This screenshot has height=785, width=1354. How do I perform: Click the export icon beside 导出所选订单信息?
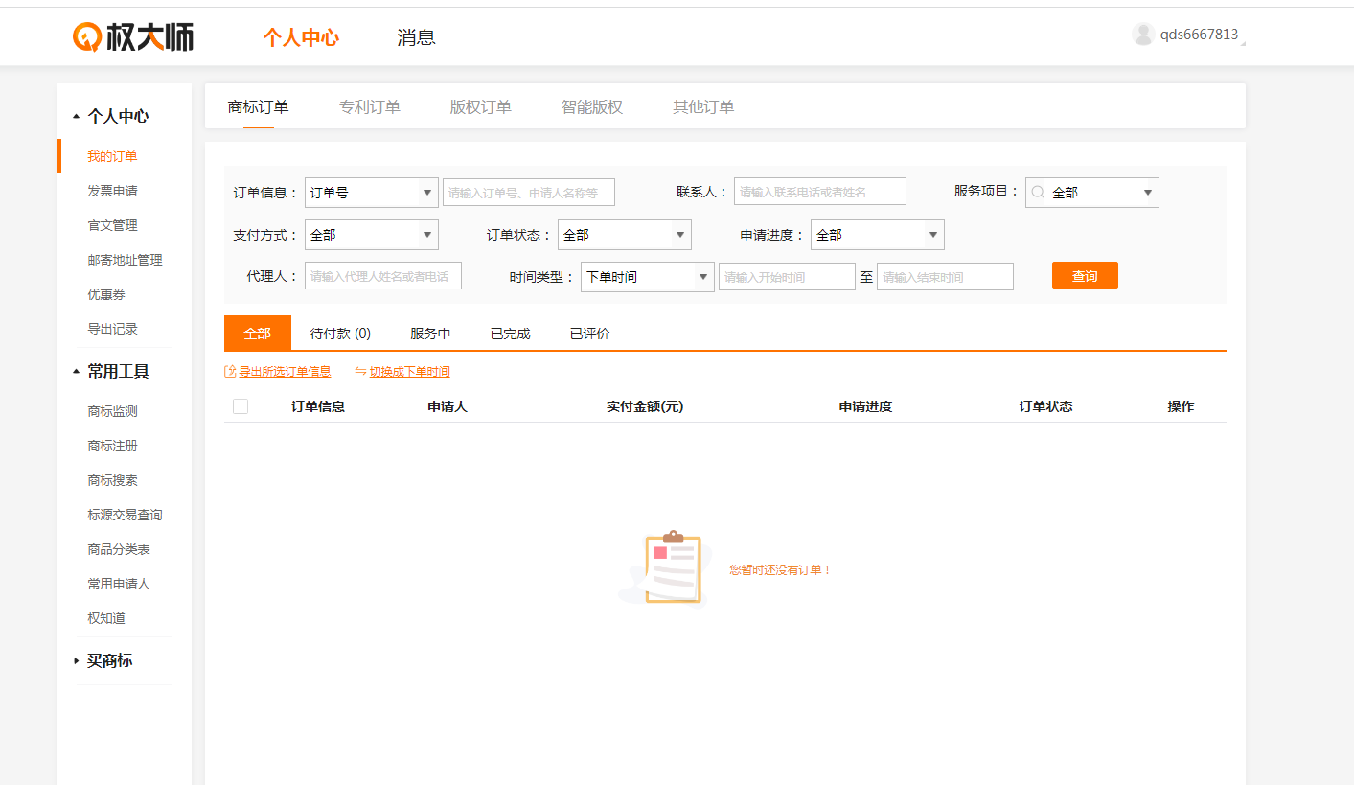230,372
